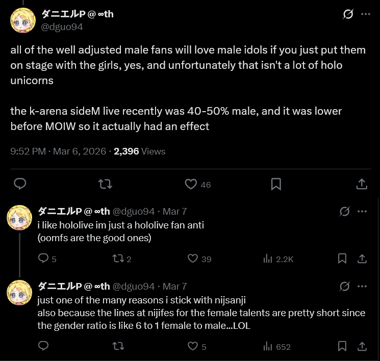Share the nijisanji reply tweet

pos(361,347)
